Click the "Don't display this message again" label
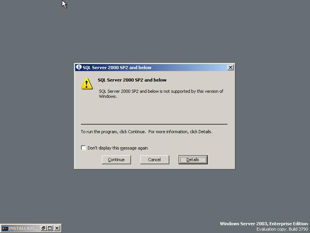 118,148
